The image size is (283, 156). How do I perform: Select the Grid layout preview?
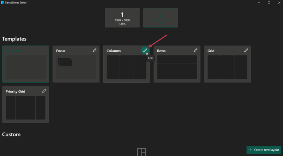[x=227, y=67]
